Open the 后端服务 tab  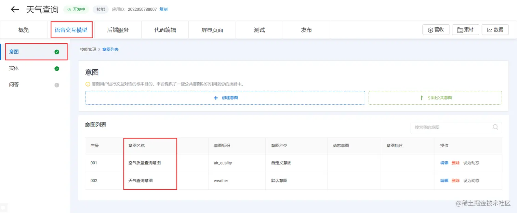point(118,30)
